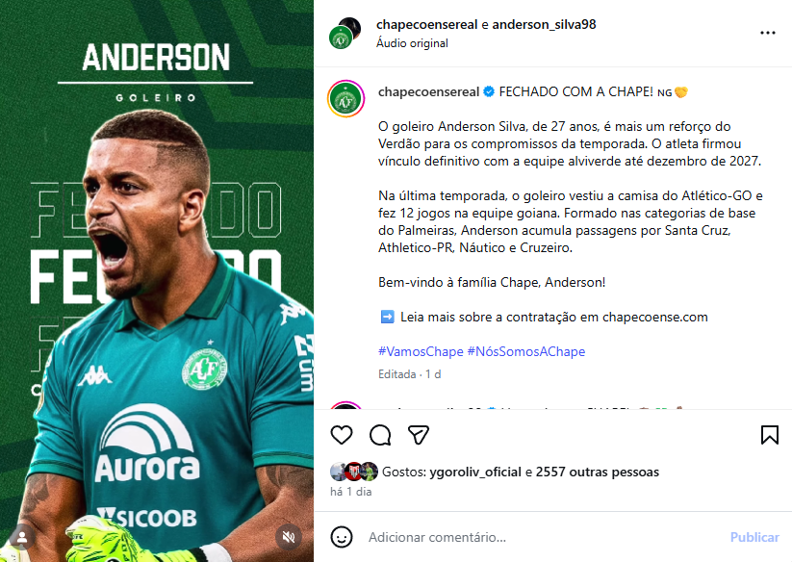Open the anderson_silva98 profile link
792x562 pixels.
tap(544, 24)
